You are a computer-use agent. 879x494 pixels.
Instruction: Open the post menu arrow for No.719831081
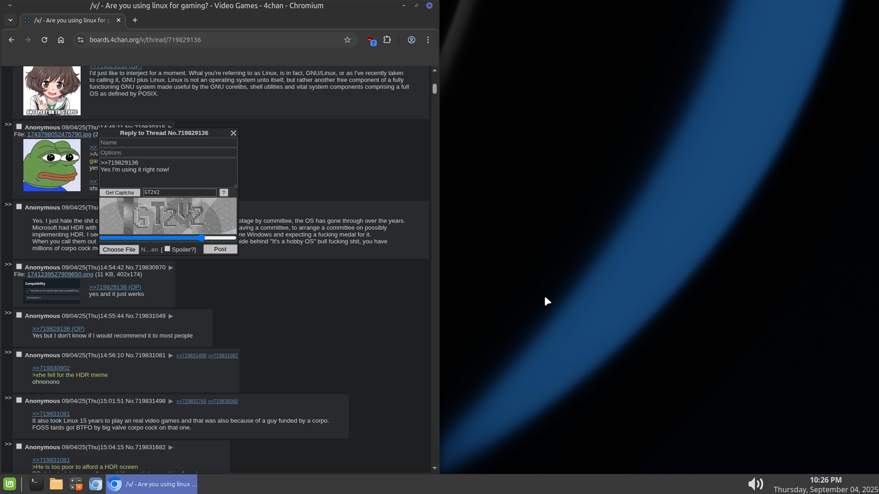[x=171, y=355]
